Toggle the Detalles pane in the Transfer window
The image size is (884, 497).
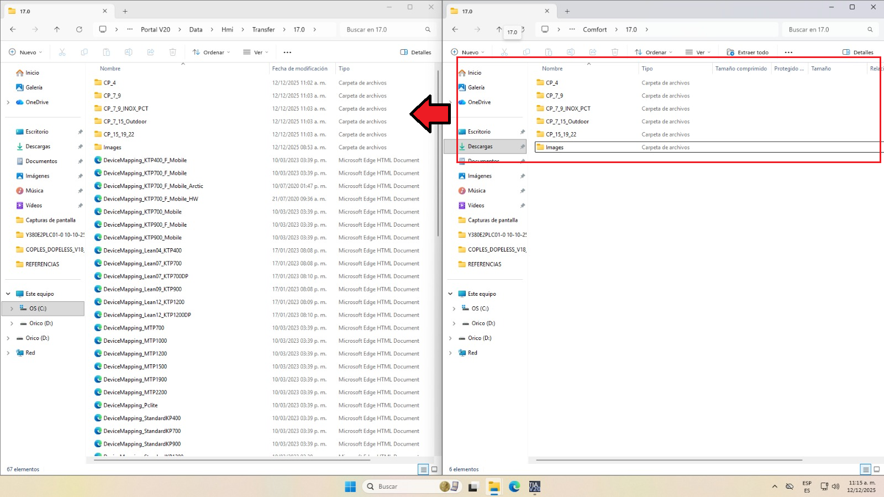(415, 52)
